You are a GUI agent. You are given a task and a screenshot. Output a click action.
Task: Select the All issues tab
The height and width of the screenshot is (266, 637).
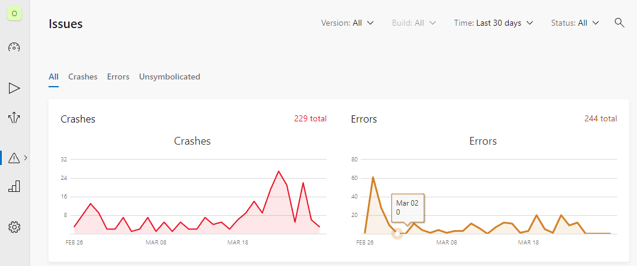54,77
